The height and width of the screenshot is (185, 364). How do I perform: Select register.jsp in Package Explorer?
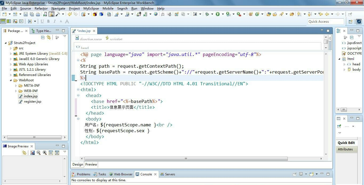point(33,102)
